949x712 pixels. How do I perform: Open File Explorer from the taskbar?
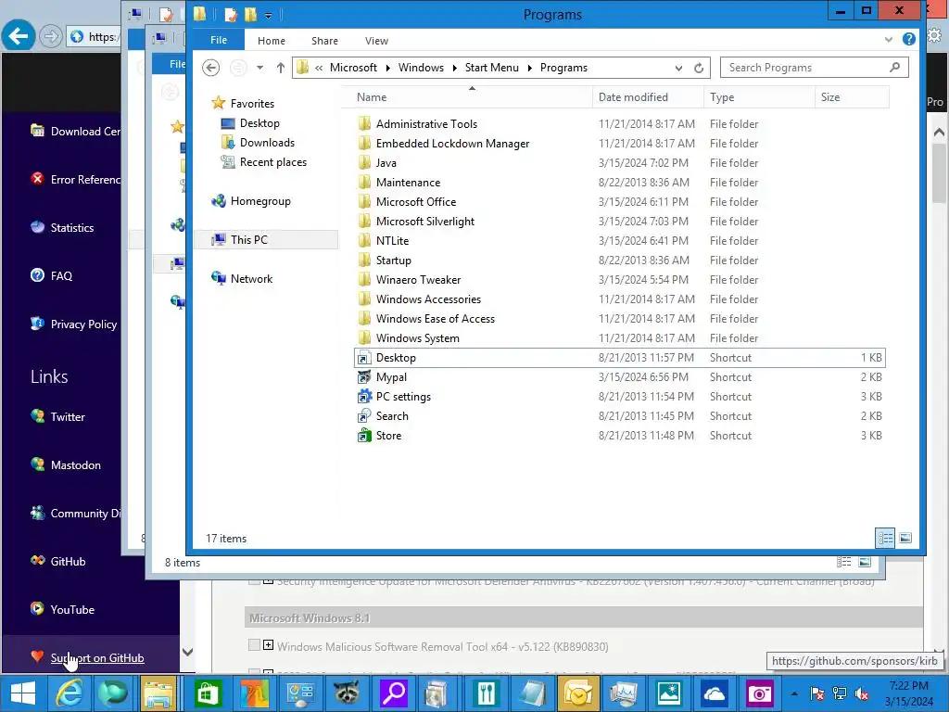[x=158, y=693]
